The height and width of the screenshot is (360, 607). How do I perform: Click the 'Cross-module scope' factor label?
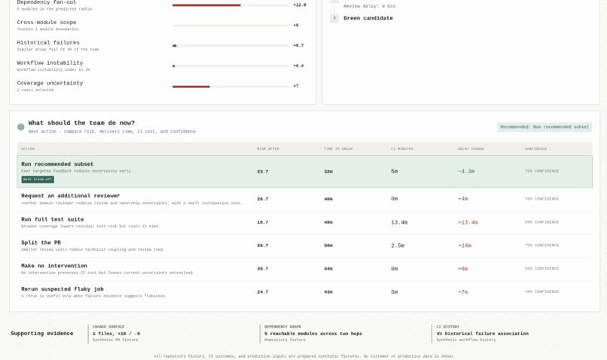[x=47, y=23]
